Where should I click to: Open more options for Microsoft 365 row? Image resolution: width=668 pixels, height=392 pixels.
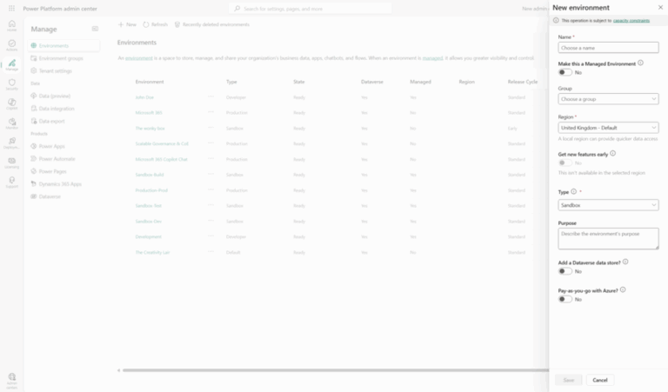[x=210, y=112]
